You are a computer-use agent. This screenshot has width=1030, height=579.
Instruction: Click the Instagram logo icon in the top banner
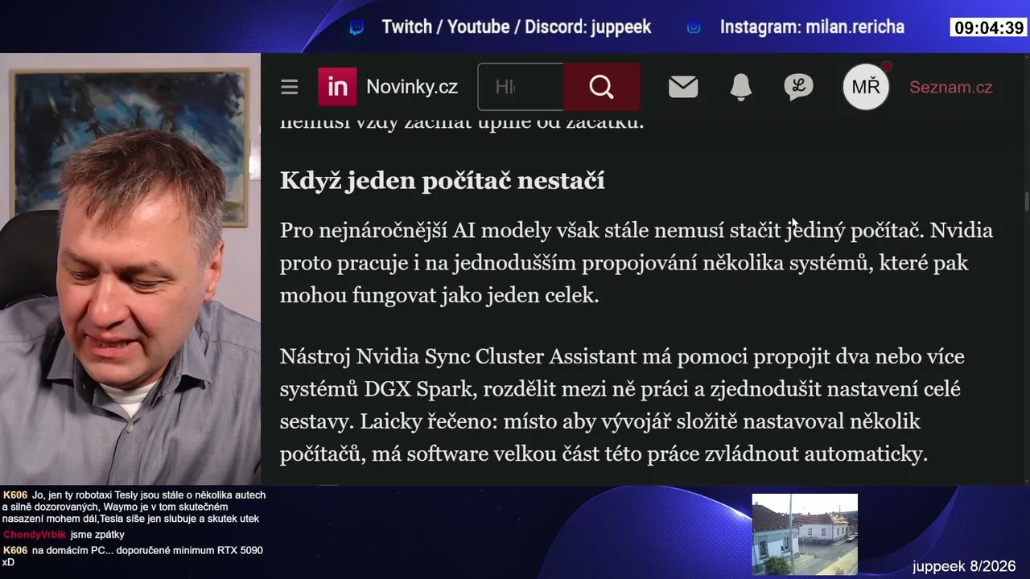(694, 27)
